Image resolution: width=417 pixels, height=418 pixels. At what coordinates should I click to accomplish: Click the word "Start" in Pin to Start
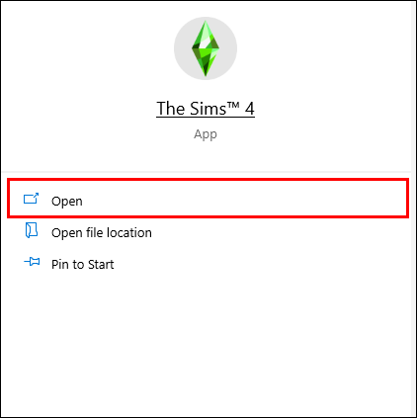pos(101,264)
